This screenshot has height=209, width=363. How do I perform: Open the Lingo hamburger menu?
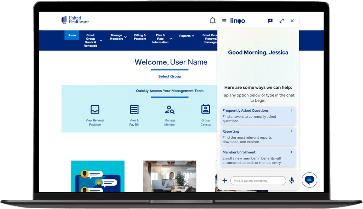pos(224,21)
